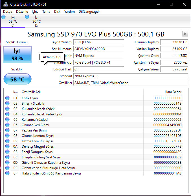Click the Sıcaklık label
The height and width of the screenshot is (196, 191).
click(17, 69)
